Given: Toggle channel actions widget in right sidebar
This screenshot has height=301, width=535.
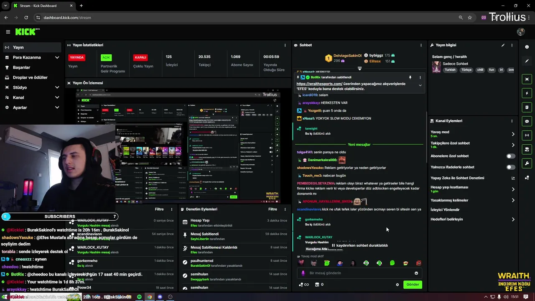Looking at the screenshot, I should pyautogui.click(x=527, y=149).
